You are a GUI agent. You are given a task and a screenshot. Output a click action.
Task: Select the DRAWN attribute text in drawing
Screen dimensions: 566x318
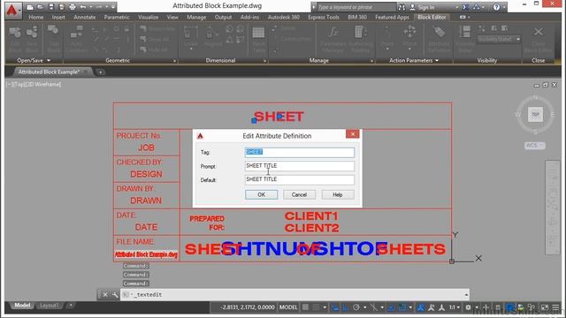(x=146, y=201)
